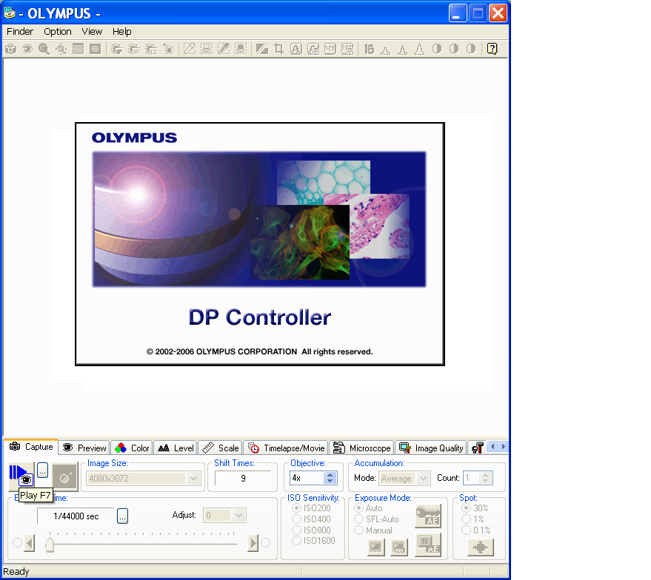Click the magnifier zoom toolbar icon
Viewport: 651px width, 580px height.
[x=44, y=49]
